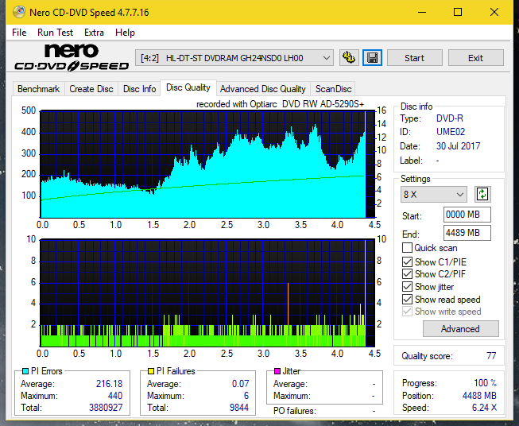Click the Exit button
519x426 pixels.
pyautogui.click(x=475, y=58)
